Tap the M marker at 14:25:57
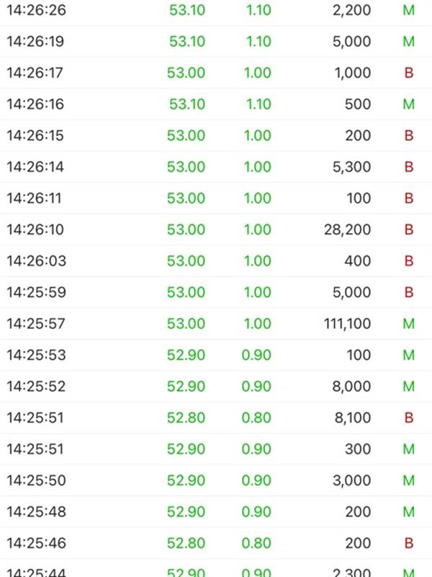 tap(408, 324)
